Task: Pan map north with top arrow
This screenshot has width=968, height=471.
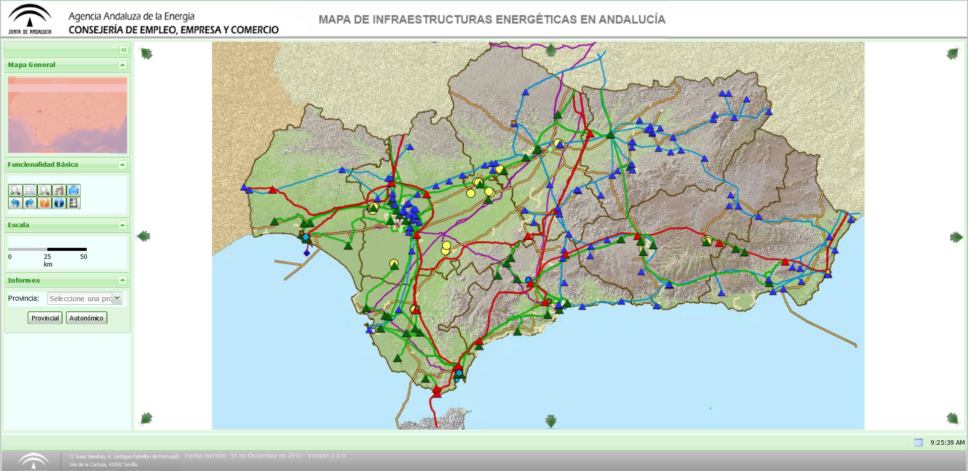Action: tap(551, 50)
